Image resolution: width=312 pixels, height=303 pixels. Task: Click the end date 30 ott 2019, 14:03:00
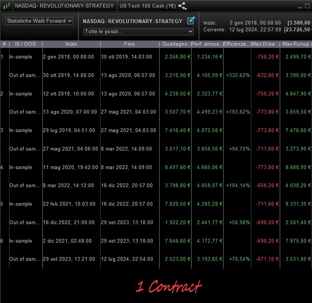coord(127,57)
